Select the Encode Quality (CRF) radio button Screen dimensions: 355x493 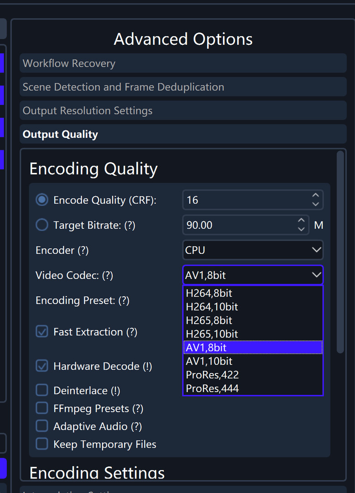(42, 199)
